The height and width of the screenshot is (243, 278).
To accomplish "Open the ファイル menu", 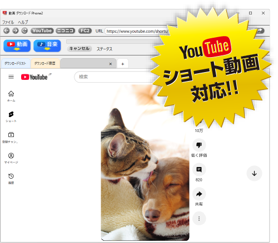I will 8,22.
